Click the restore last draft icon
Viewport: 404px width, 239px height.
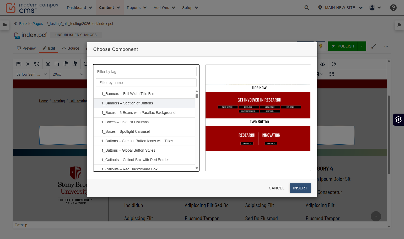37,64
